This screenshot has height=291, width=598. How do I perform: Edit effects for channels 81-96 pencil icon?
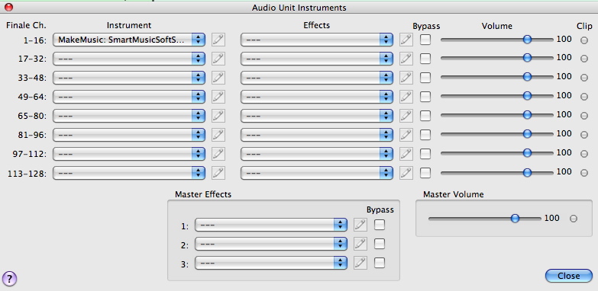point(406,135)
